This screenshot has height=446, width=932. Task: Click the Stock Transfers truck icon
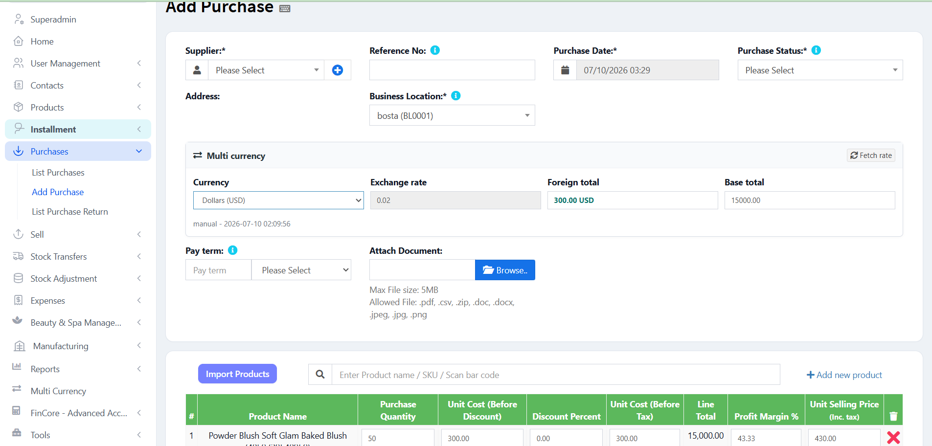coord(19,256)
